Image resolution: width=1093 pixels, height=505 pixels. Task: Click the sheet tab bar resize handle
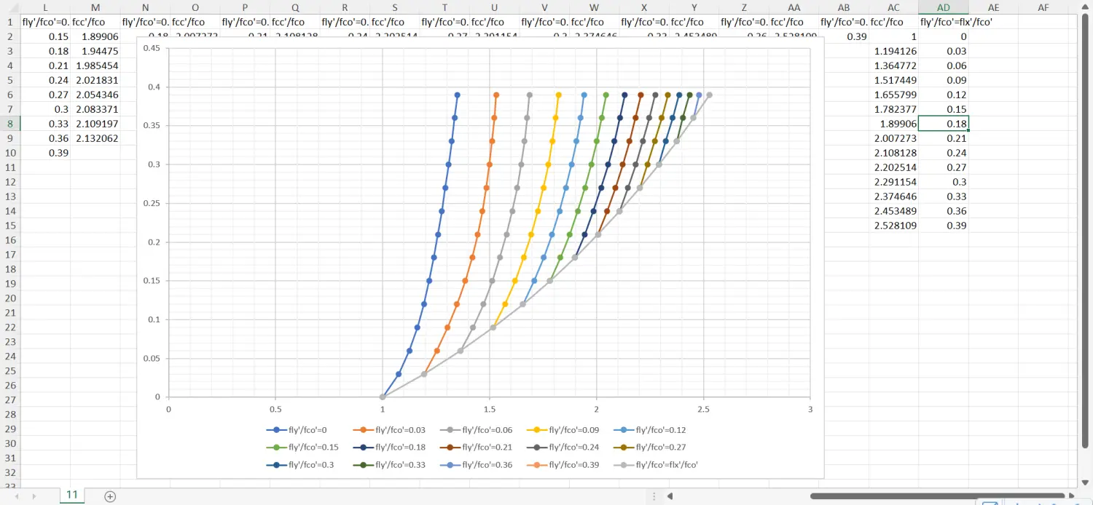click(x=653, y=496)
